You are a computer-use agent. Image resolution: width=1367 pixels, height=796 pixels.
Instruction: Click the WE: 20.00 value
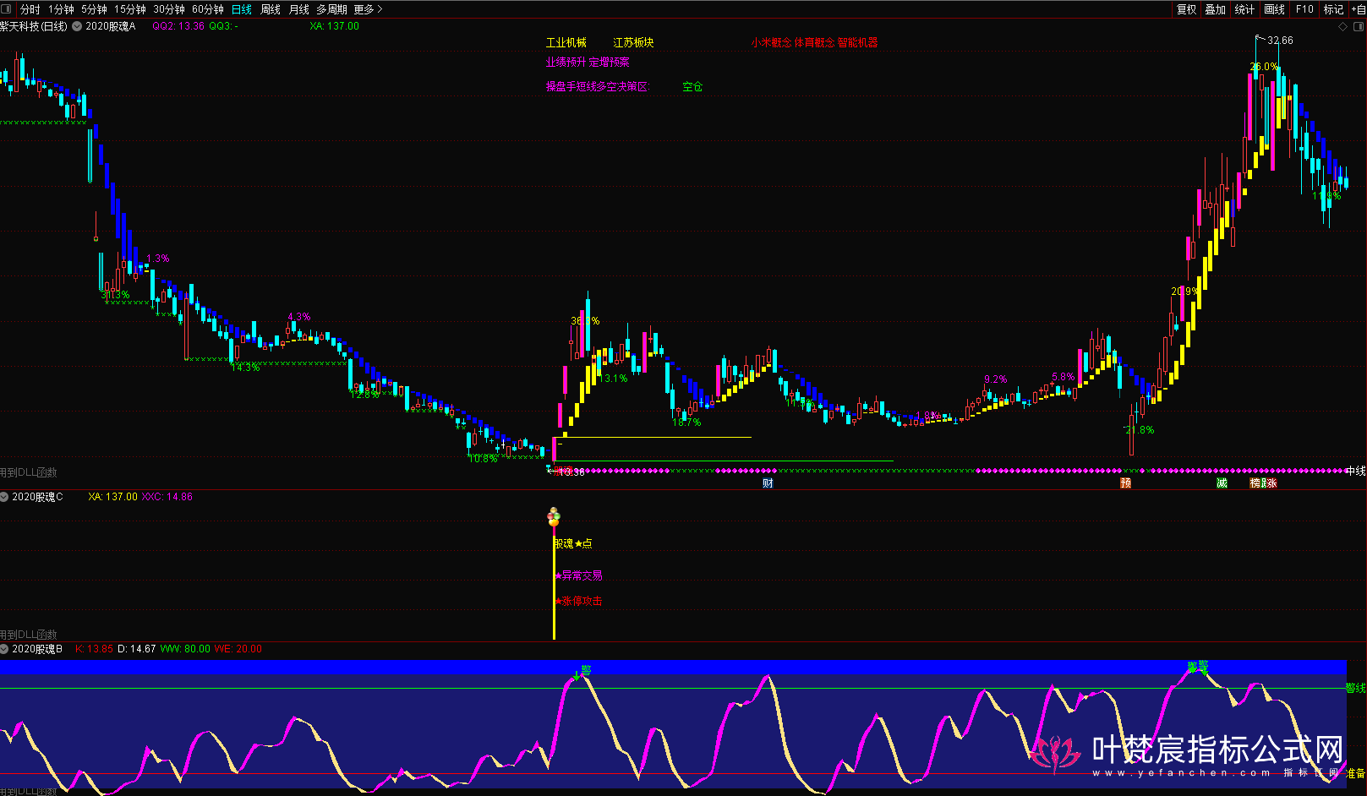[x=238, y=649]
